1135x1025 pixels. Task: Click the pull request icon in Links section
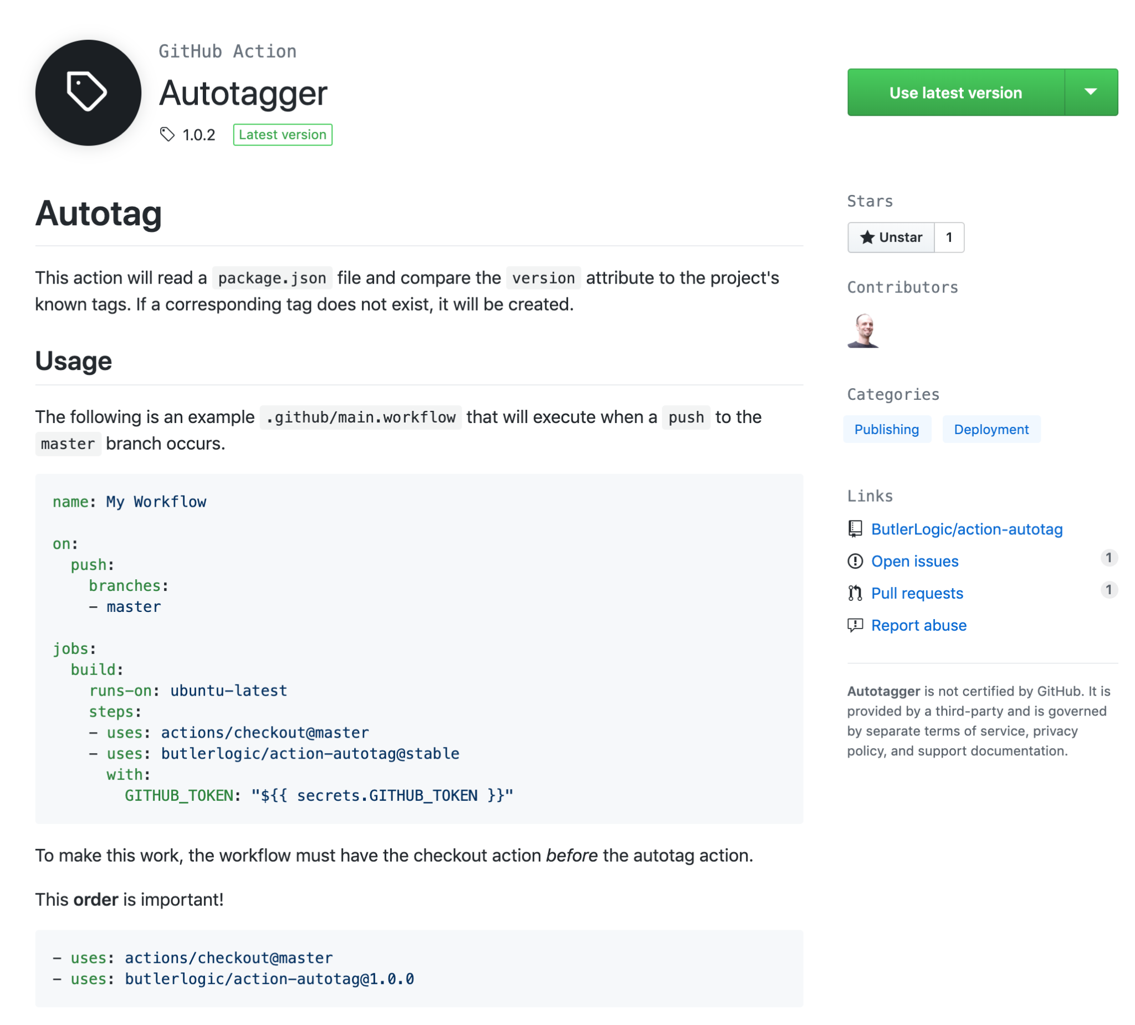tap(855, 593)
